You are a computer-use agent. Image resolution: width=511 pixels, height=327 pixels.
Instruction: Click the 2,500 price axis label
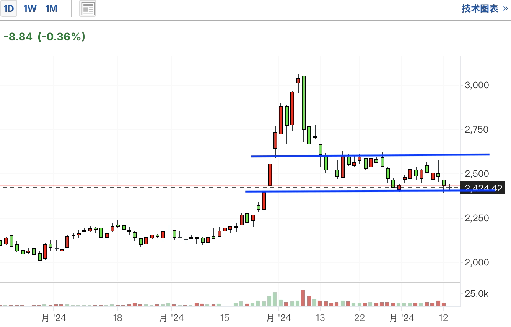coord(477,174)
